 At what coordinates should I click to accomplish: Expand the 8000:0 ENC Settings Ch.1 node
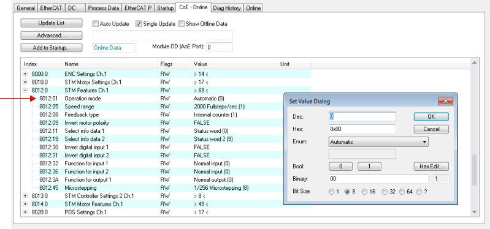(x=25, y=74)
